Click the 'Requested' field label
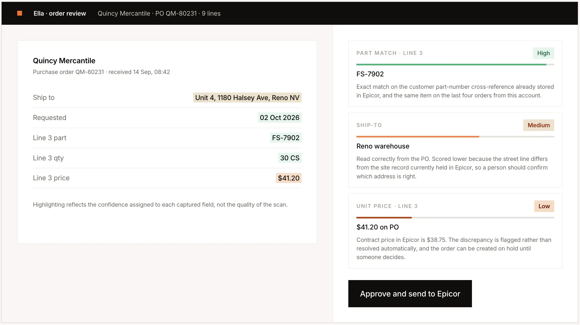580x325 pixels. (49, 118)
